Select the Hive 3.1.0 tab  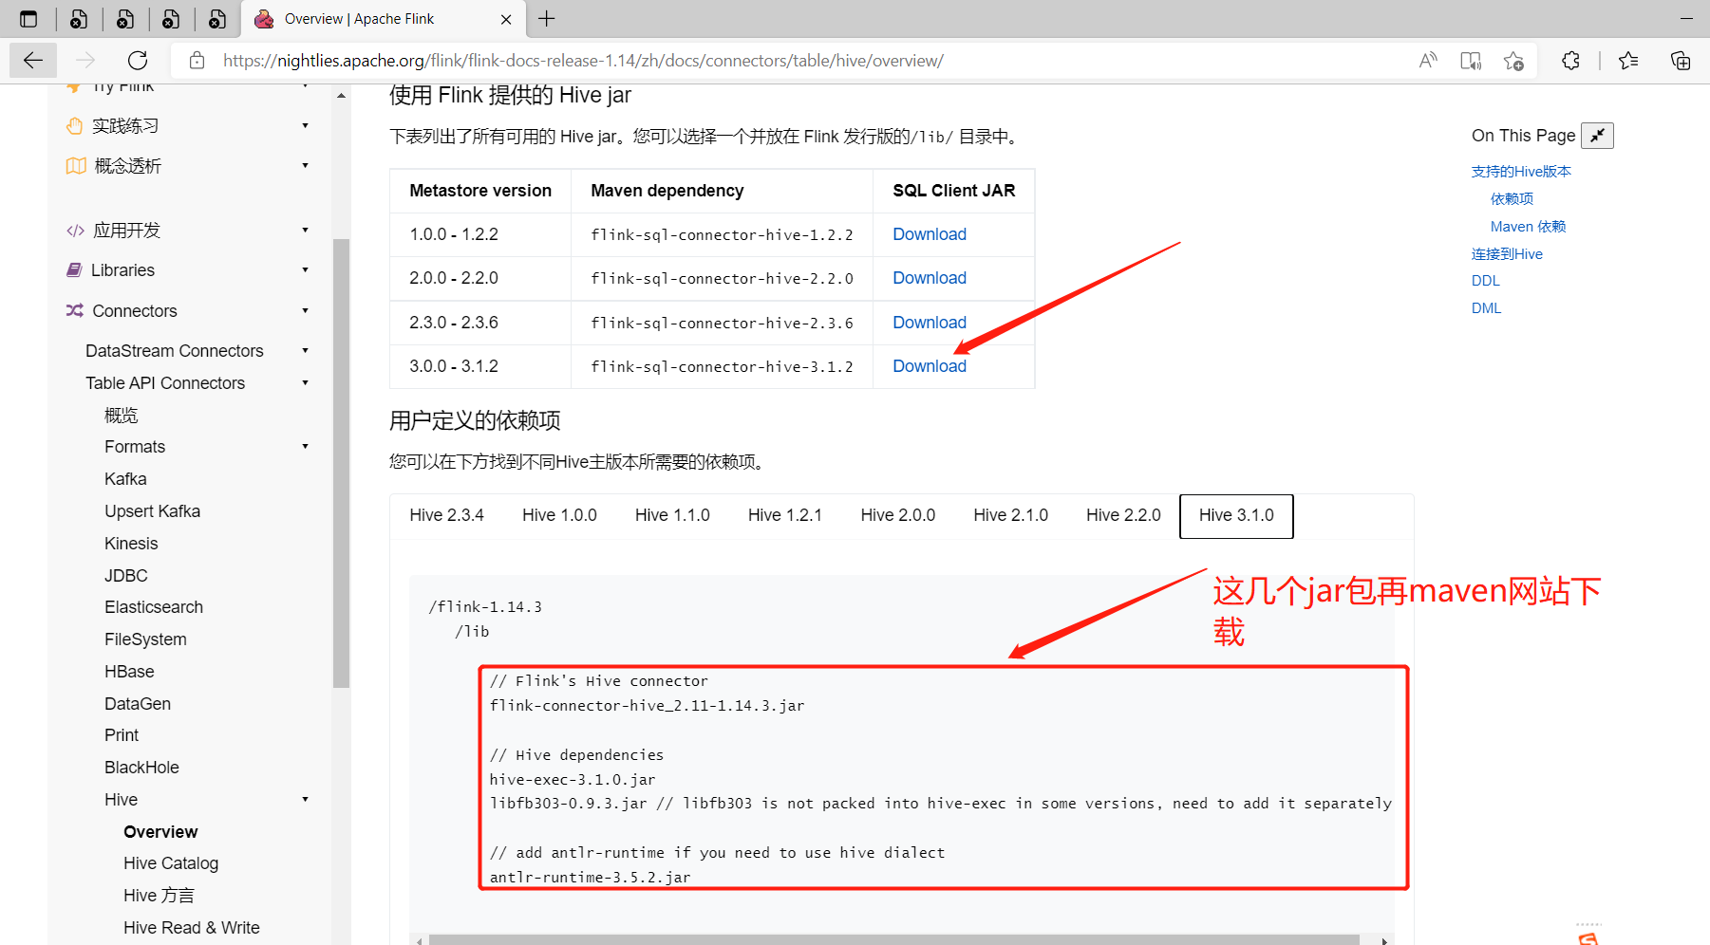1236,516
